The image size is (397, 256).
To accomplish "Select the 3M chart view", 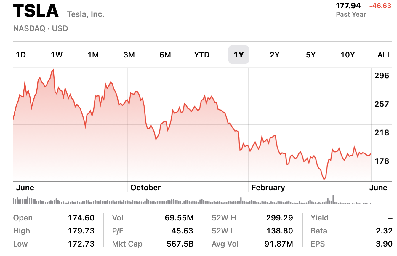I will pos(129,55).
